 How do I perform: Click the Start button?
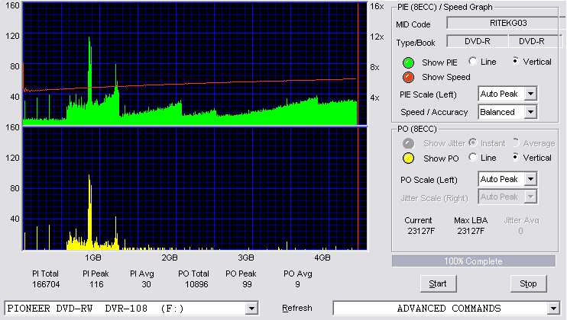[439, 284]
